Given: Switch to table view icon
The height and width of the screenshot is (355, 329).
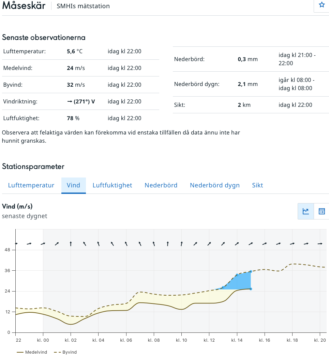Looking at the screenshot, I should click(321, 211).
